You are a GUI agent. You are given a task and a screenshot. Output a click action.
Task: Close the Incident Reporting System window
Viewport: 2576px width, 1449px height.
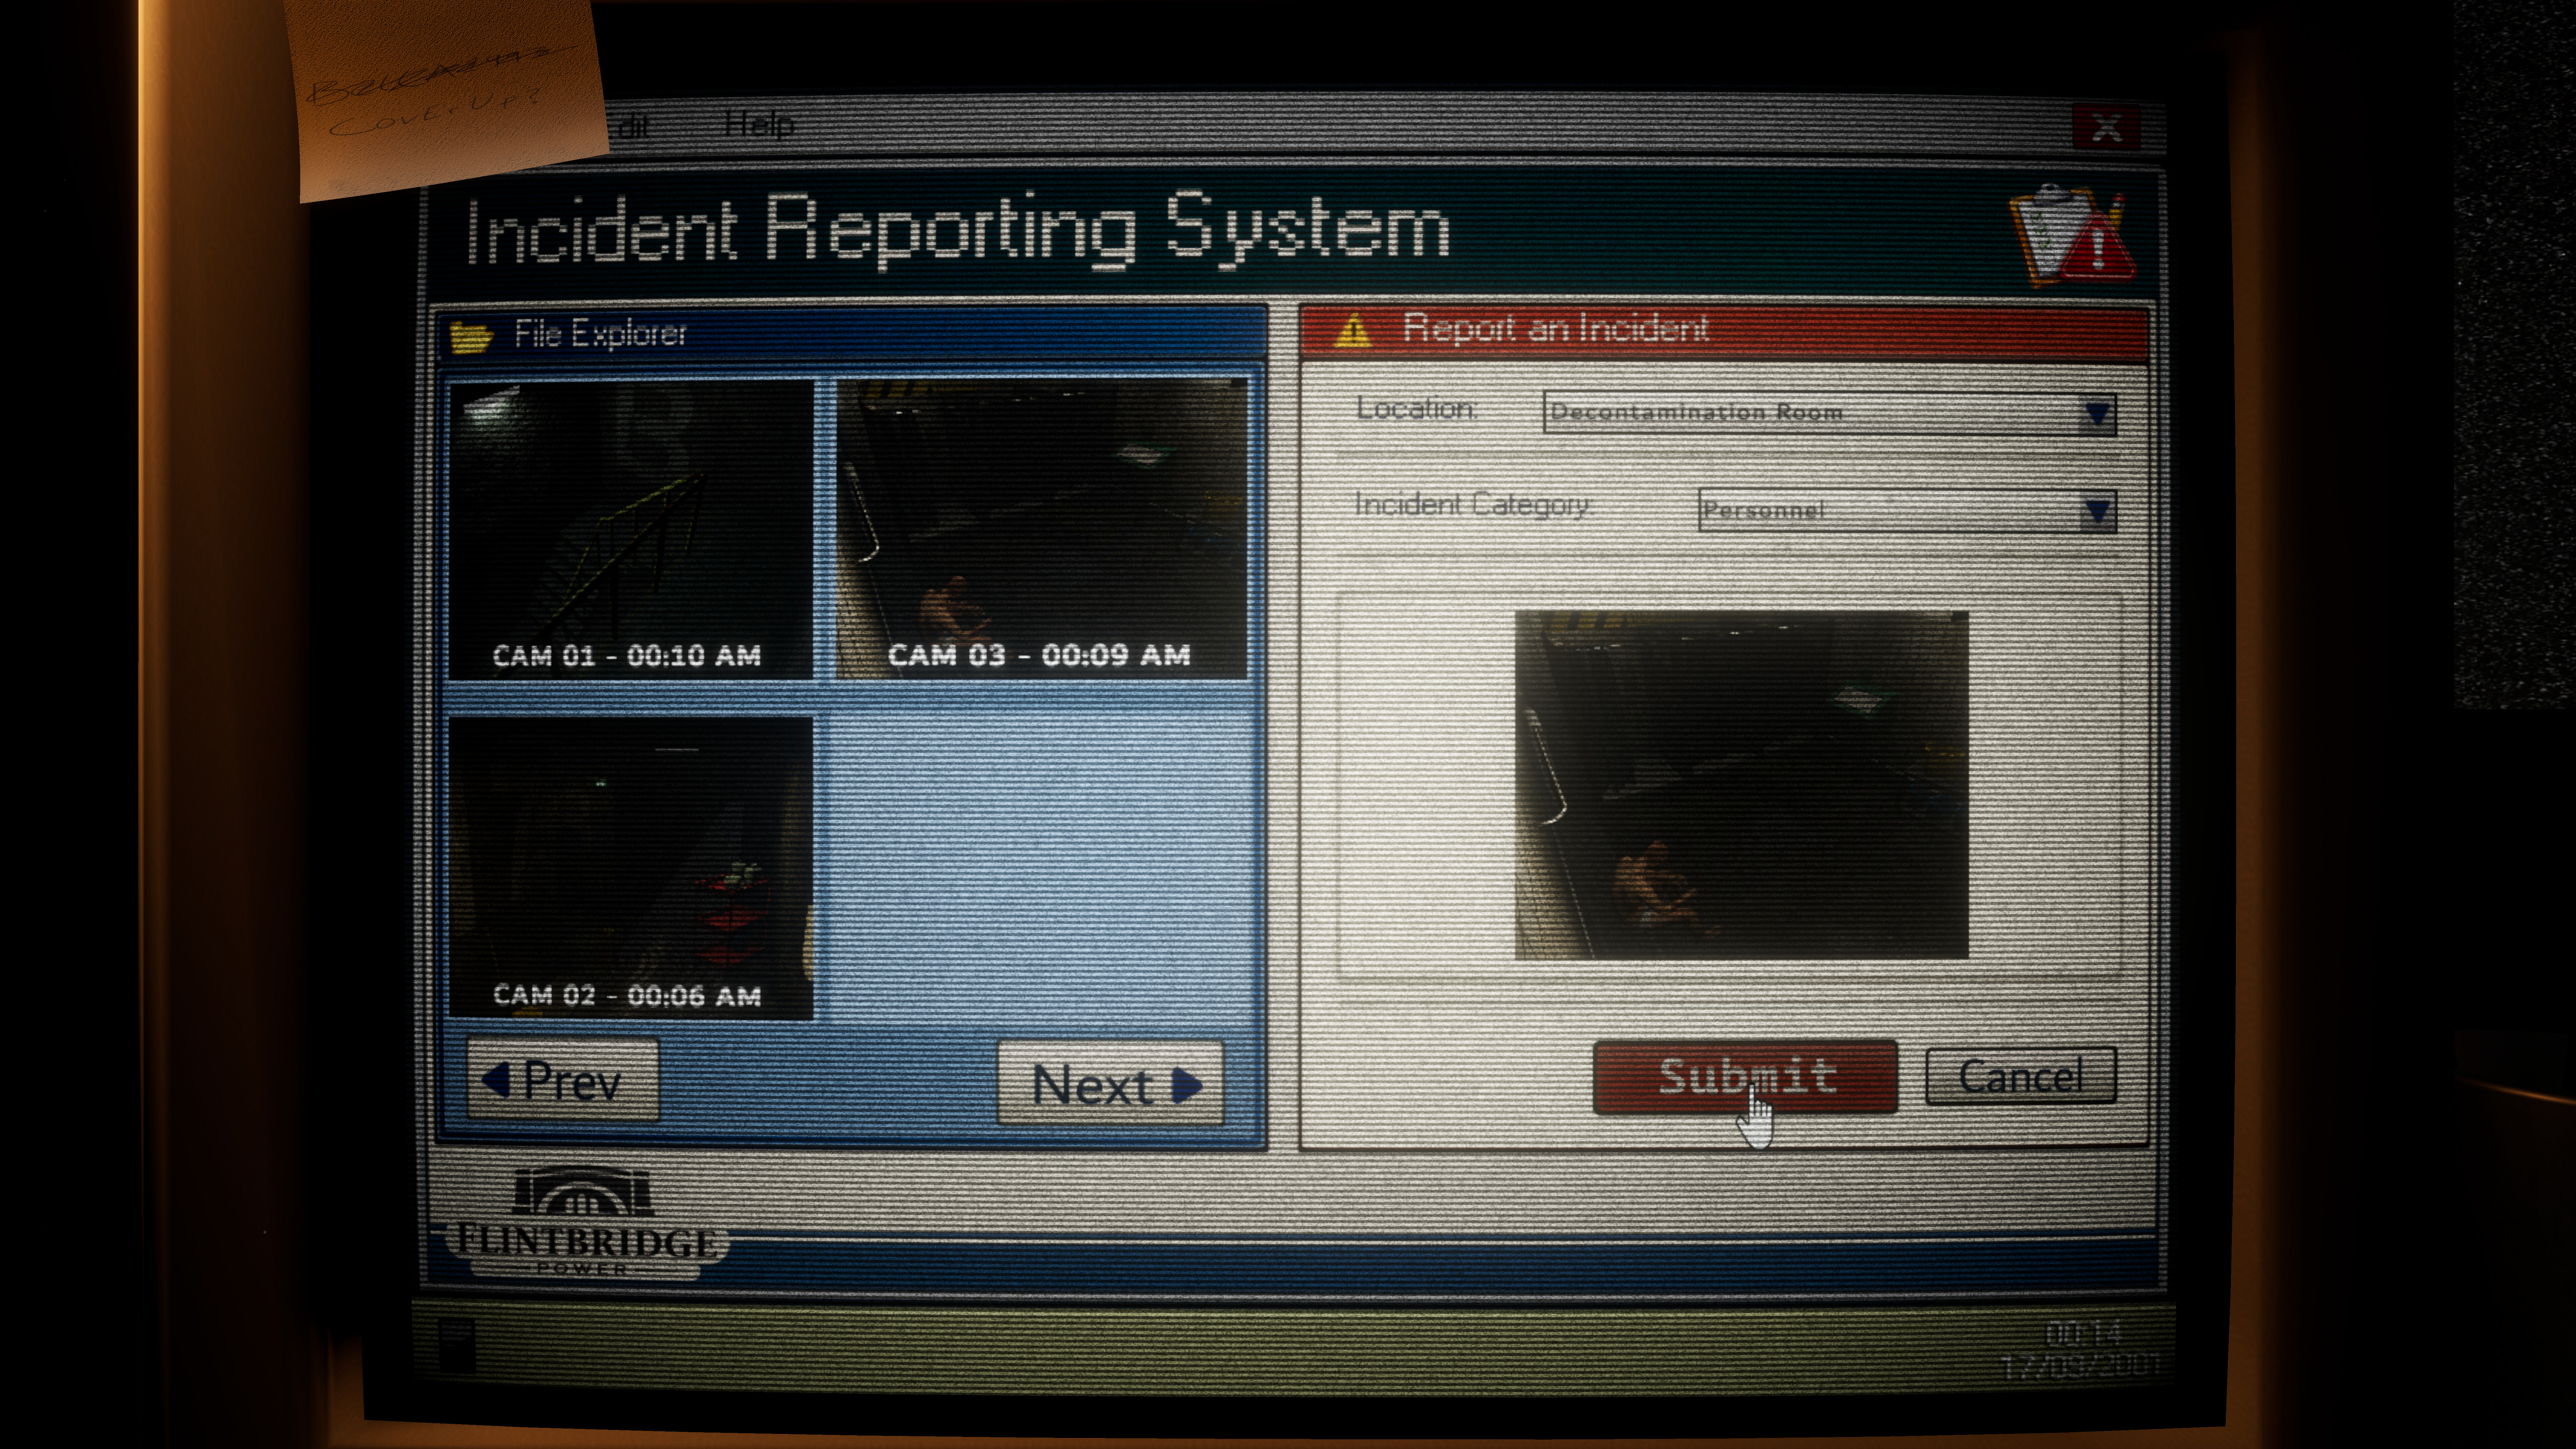[x=2106, y=128]
